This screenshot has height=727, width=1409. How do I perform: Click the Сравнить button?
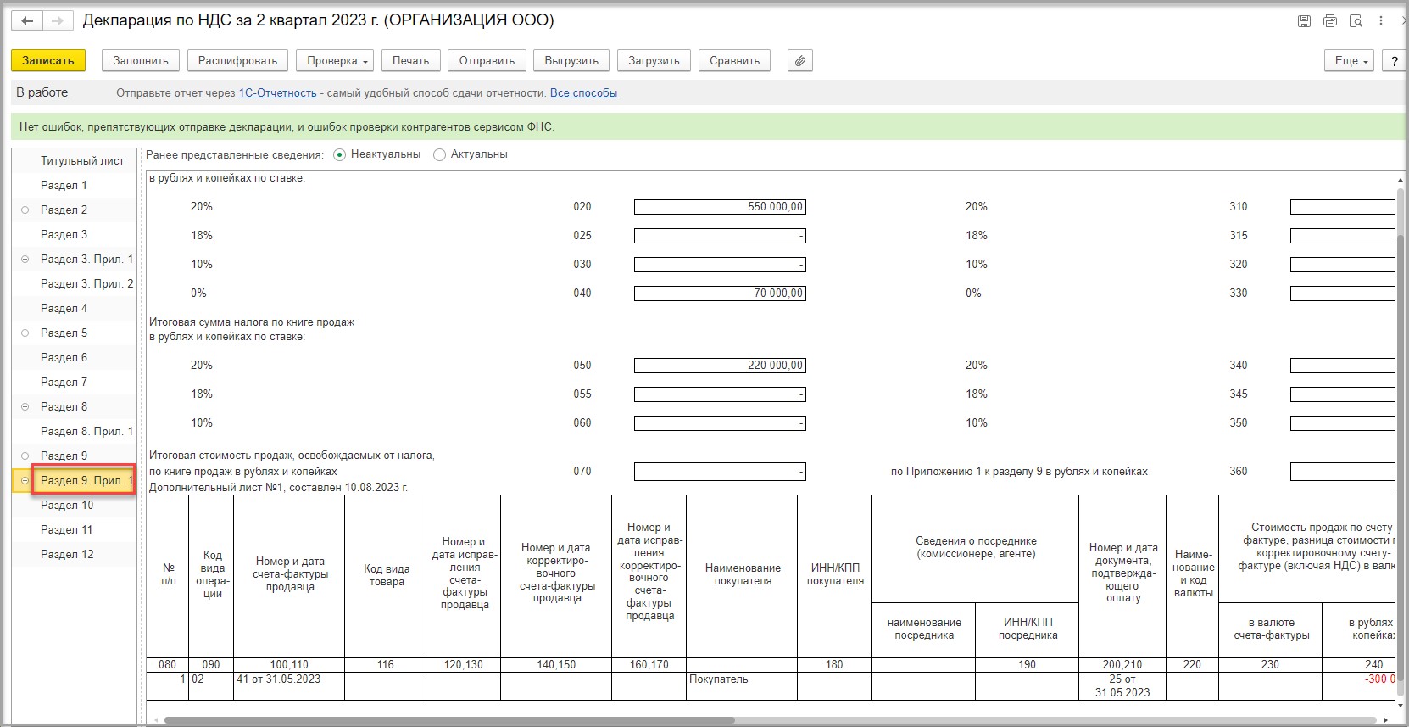tap(734, 60)
